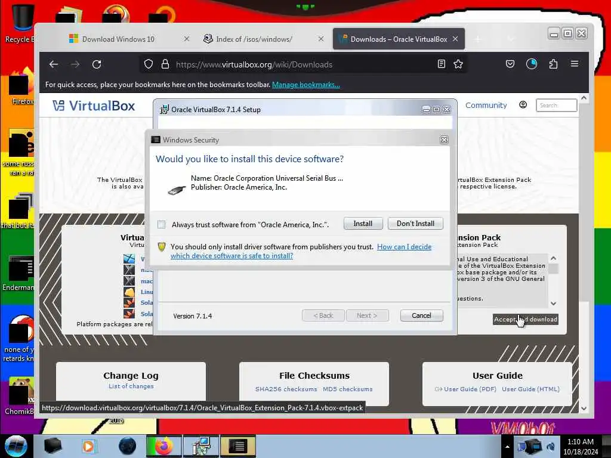Open User Guide (PDF) link
611x458 pixels.
click(470, 389)
